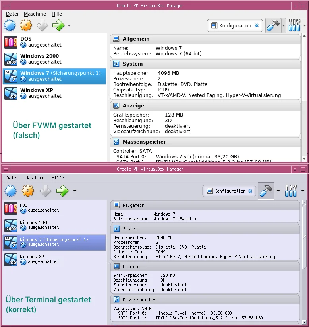Click Anzeige display icon in bottom window

(117, 266)
